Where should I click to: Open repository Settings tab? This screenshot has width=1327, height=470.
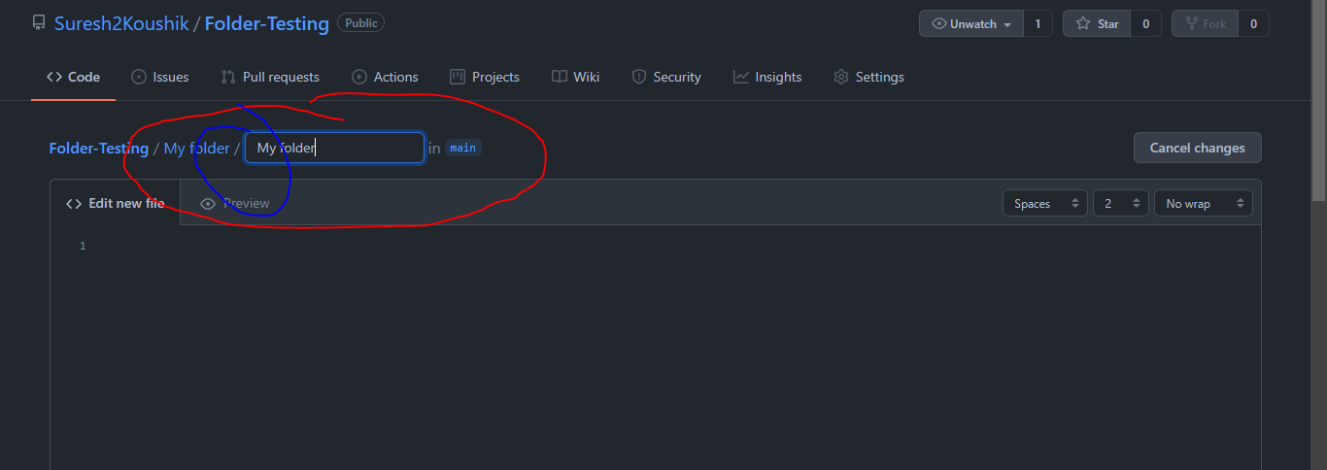868,77
